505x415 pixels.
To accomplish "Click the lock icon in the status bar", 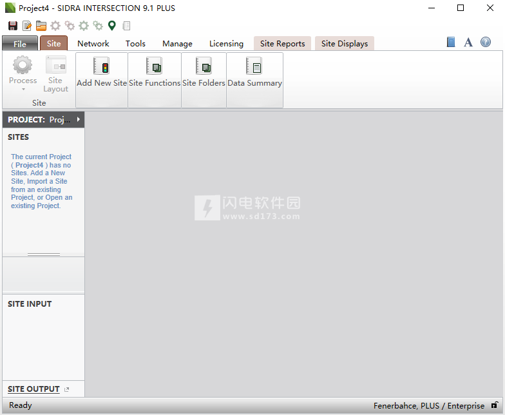I will pyautogui.click(x=494, y=405).
